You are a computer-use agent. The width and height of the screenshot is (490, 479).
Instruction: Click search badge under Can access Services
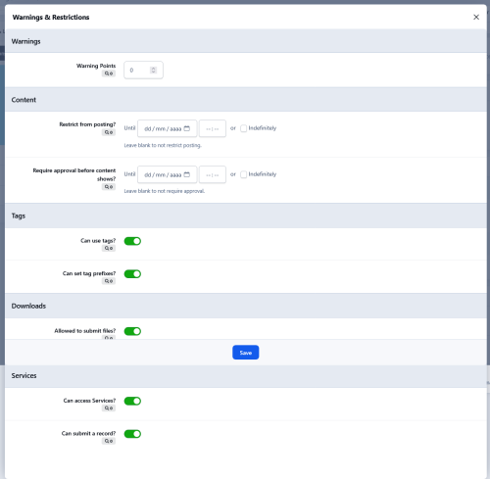pos(109,408)
